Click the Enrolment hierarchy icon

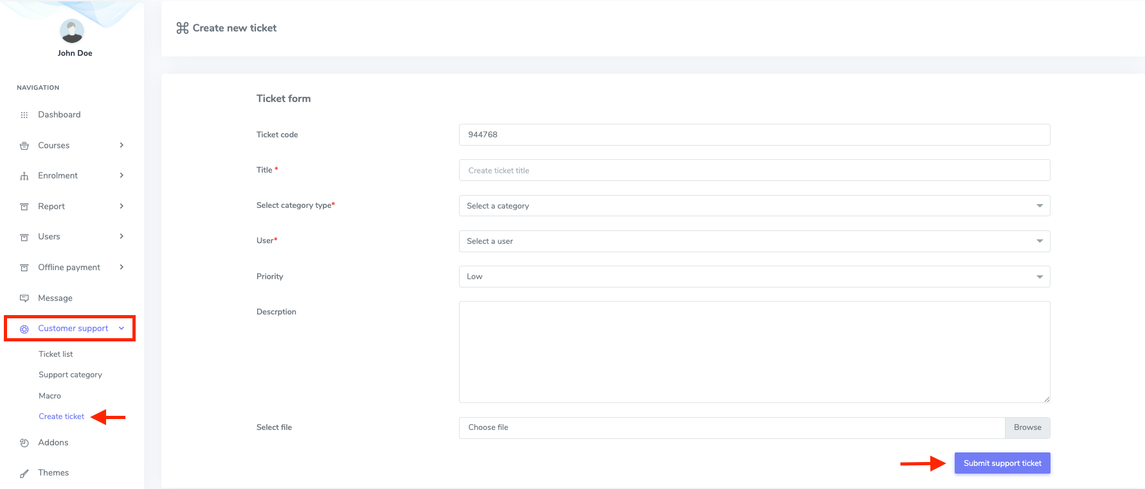24,176
